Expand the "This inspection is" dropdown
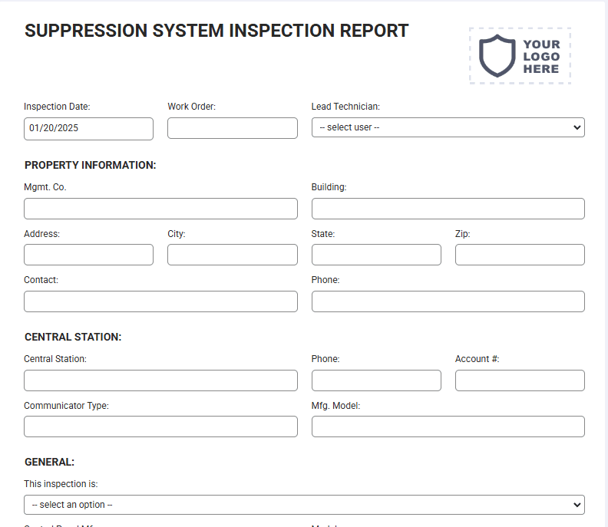The height and width of the screenshot is (527, 608). [x=304, y=505]
